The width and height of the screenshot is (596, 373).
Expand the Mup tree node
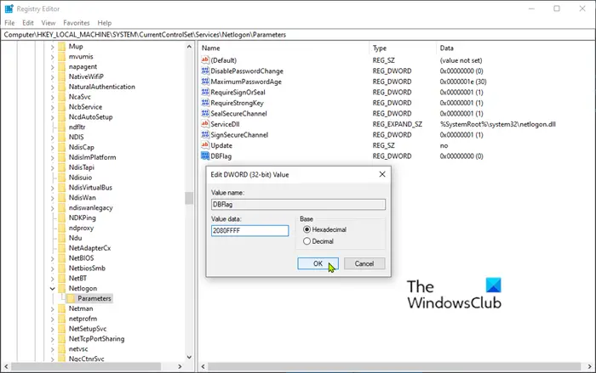53,47
